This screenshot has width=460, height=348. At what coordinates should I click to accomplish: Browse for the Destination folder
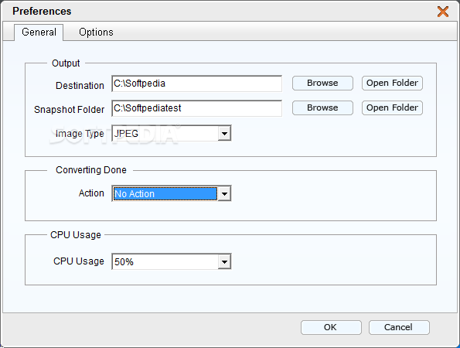pyautogui.click(x=322, y=83)
